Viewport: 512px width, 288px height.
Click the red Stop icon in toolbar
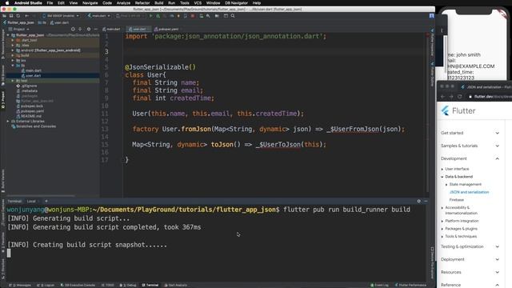pyautogui.click(x=193, y=16)
